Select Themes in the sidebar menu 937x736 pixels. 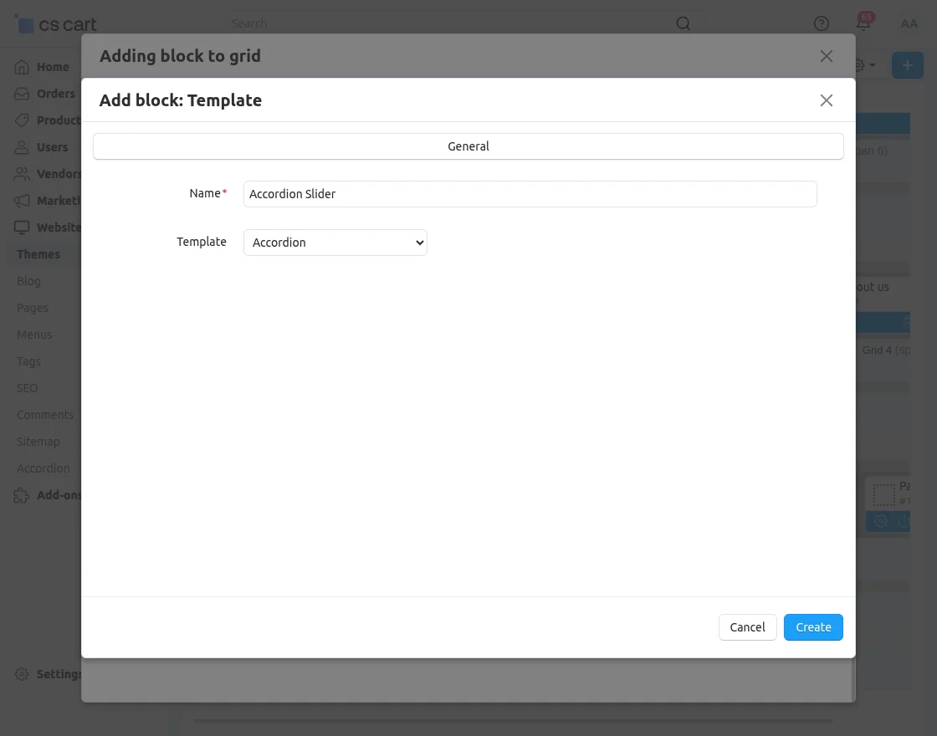coord(38,253)
